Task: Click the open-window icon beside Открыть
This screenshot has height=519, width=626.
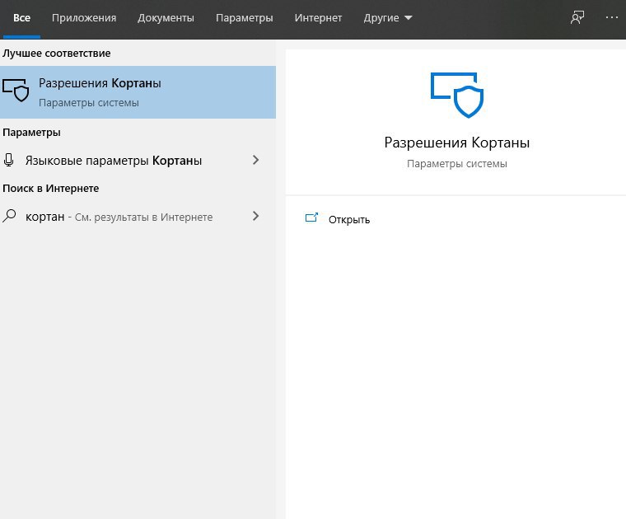Action: point(311,217)
